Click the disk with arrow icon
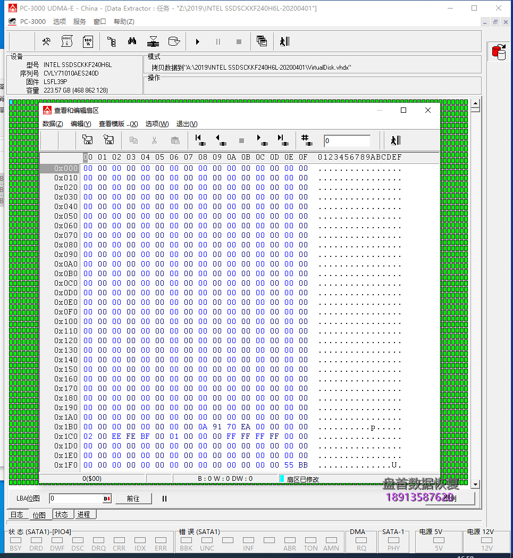This screenshot has height=558, width=513. pos(174,41)
